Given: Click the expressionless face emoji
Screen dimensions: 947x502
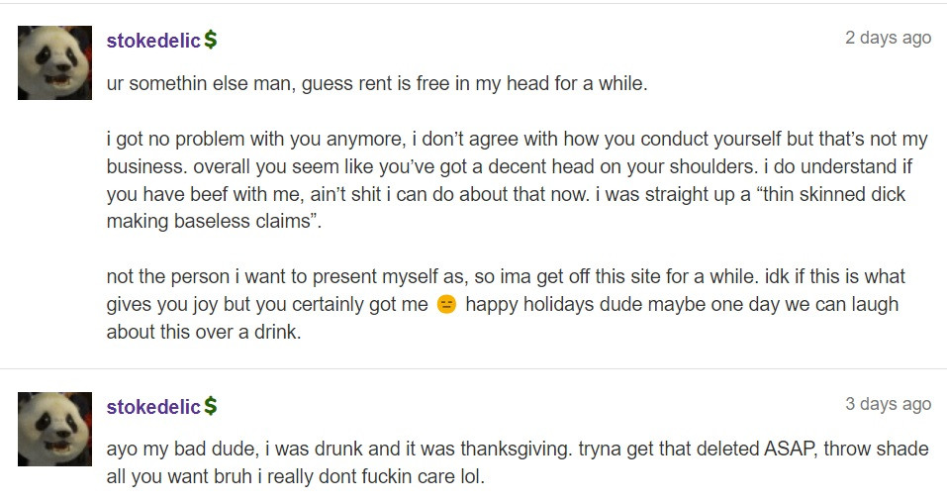Looking at the screenshot, I should [x=446, y=305].
